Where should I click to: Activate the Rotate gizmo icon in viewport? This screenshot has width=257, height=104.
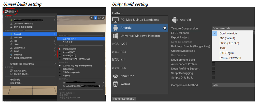click(x=99, y=18)
